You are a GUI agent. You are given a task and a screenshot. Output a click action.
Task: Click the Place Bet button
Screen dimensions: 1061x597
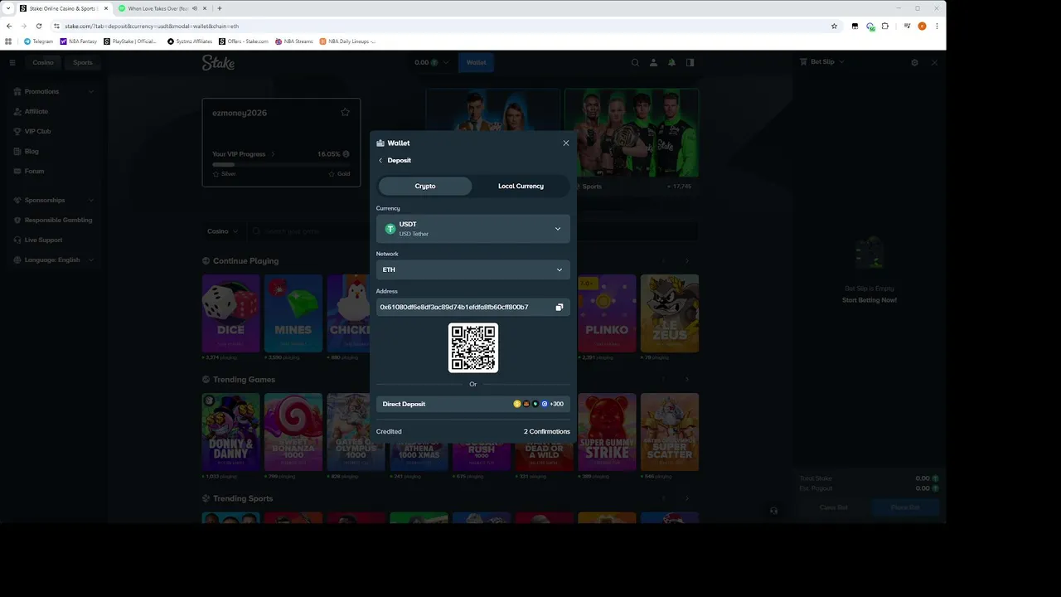click(905, 507)
